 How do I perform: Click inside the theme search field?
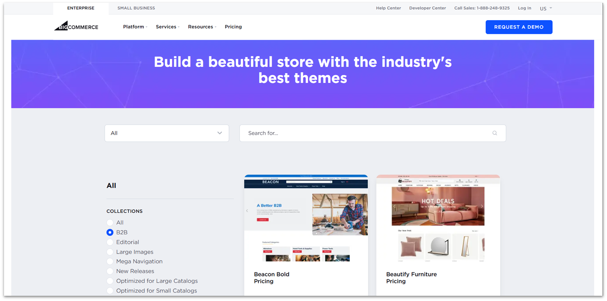[362, 133]
